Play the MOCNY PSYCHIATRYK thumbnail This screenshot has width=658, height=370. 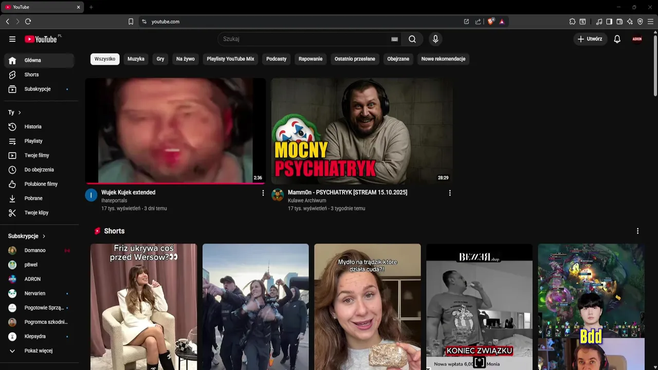click(x=362, y=131)
